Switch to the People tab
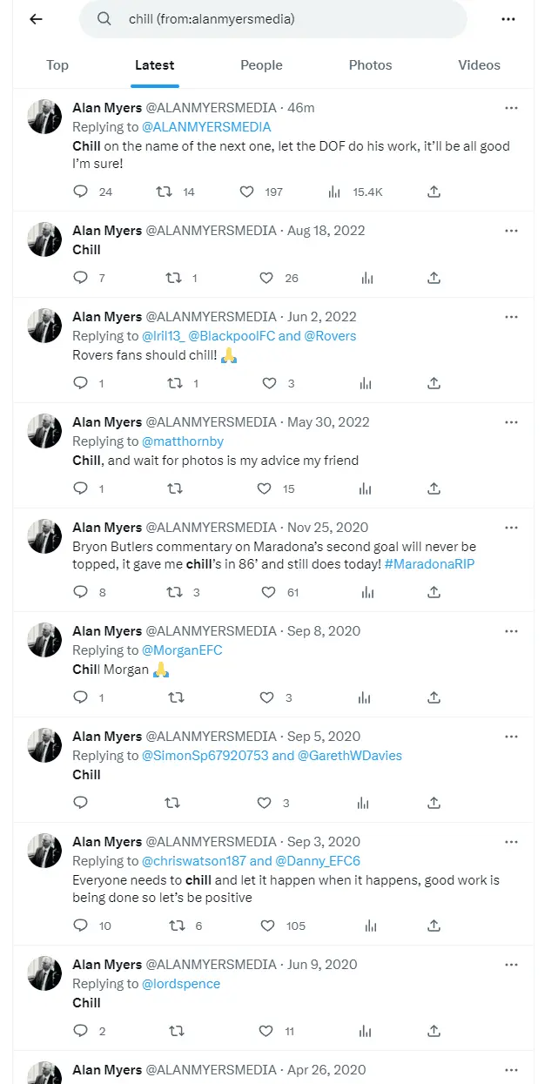 pyautogui.click(x=261, y=65)
